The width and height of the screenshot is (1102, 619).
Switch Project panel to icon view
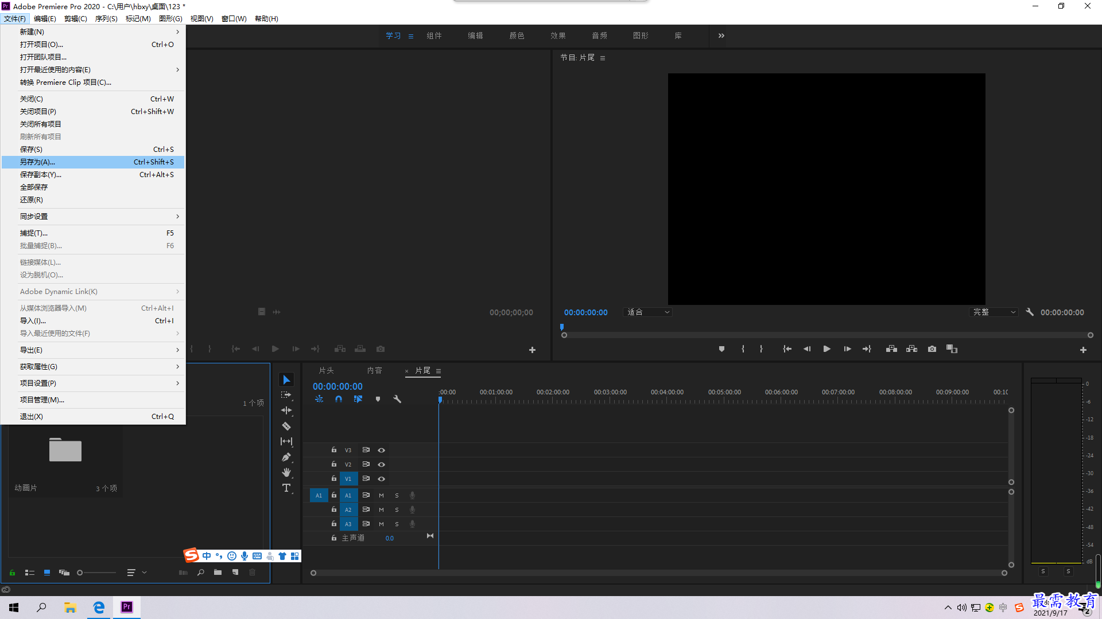(x=47, y=572)
